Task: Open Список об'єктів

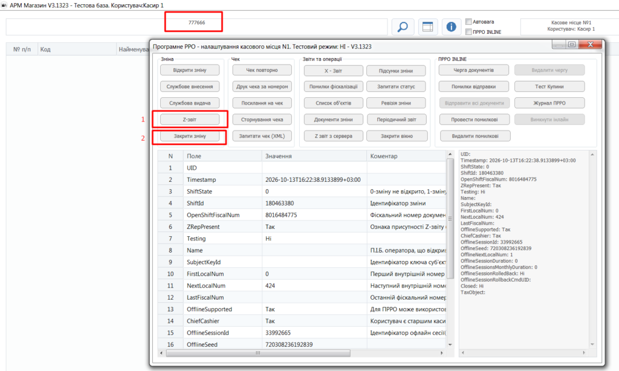Action: (x=334, y=103)
